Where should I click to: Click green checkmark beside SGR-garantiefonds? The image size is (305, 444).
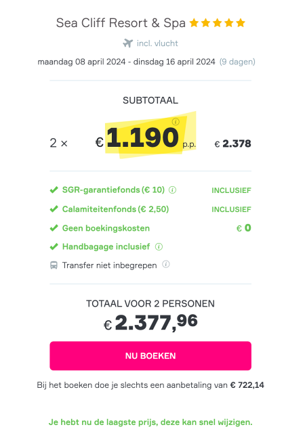point(54,190)
